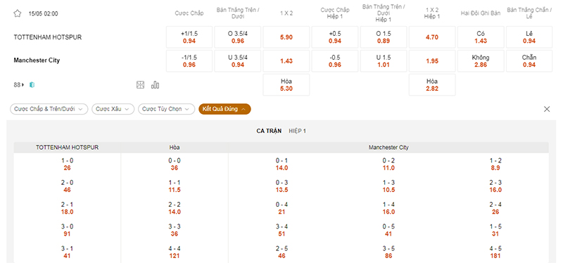Pick correct score 1 - 1 at 11.5
Viewport: 563px width, 263px height.
(x=175, y=186)
